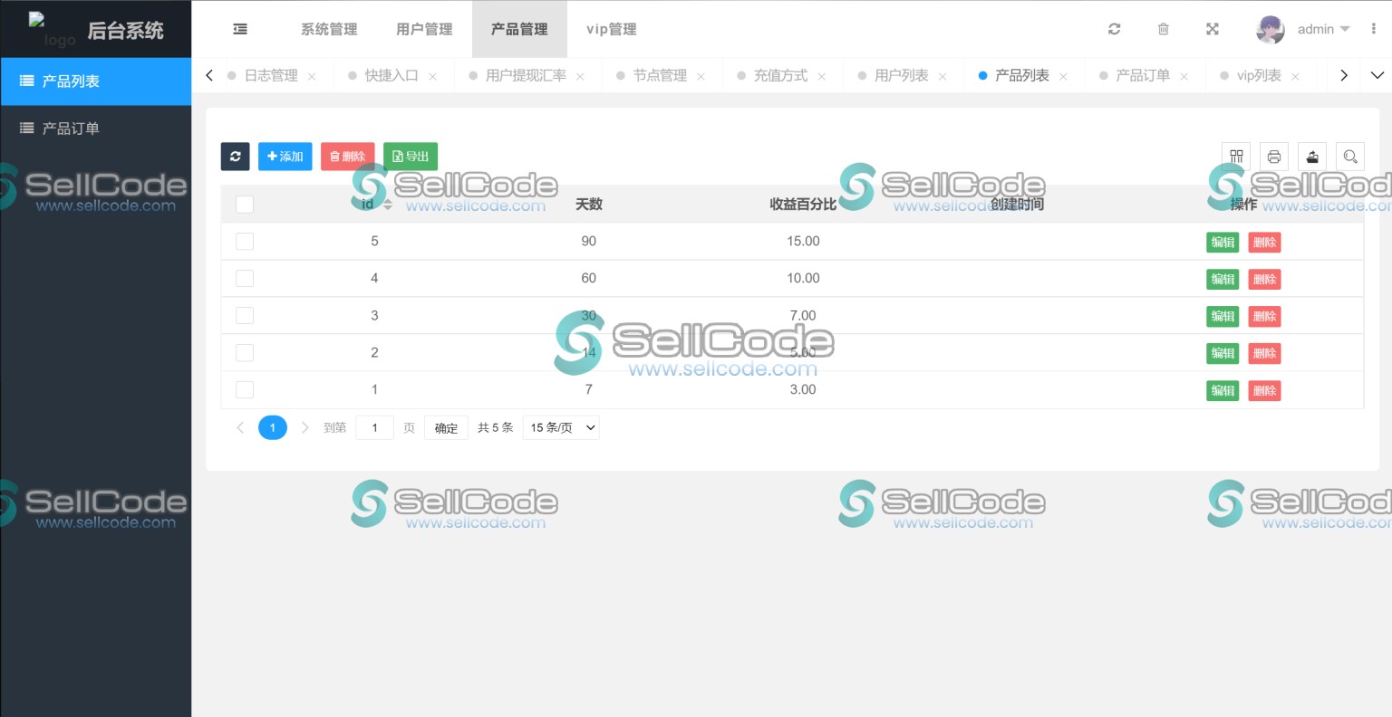Open 用户管理 top menu
The image size is (1392, 717).
(424, 29)
